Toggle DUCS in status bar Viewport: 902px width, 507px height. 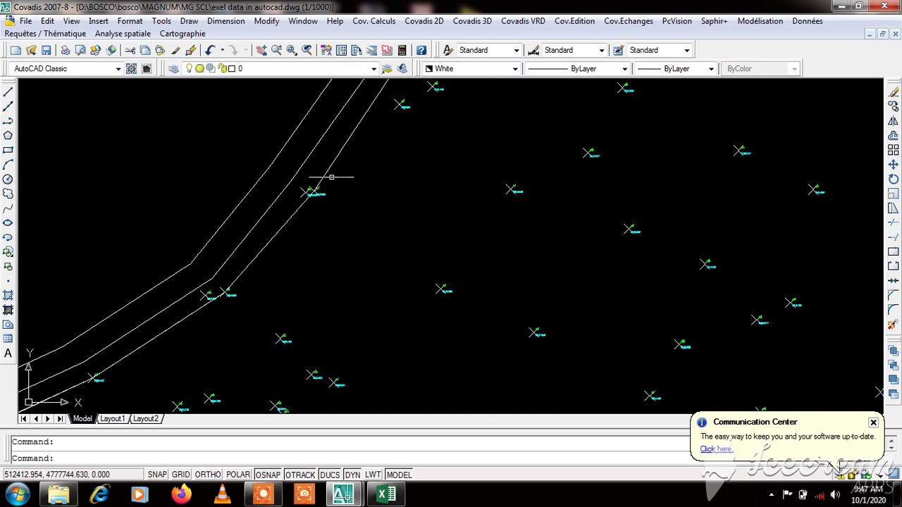pos(330,475)
